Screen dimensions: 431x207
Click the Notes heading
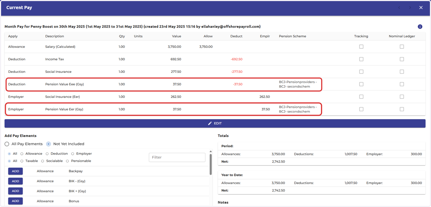pyautogui.click(x=223, y=202)
